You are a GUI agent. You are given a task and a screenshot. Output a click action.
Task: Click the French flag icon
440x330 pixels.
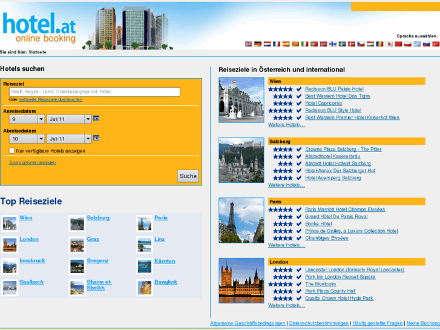(x=277, y=44)
